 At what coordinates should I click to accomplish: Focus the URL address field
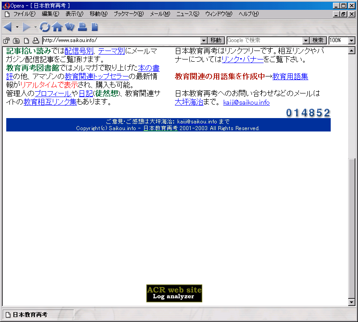click(122, 41)
